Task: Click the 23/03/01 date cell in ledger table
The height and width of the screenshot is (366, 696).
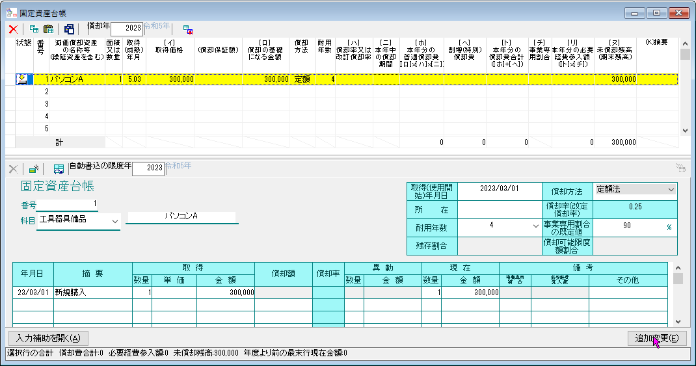Action: pyautogui.click(x=33, y=293)
